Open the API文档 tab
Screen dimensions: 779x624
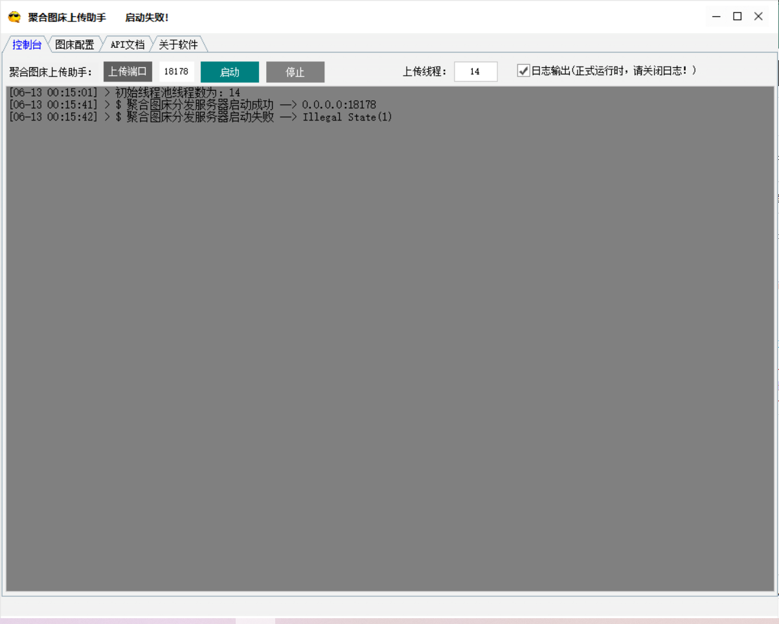click(x=127, y=45)
